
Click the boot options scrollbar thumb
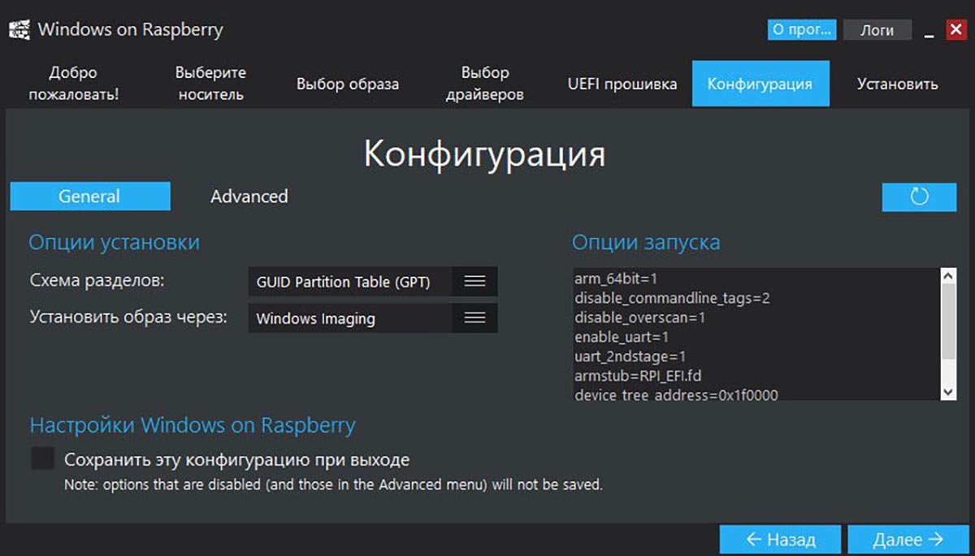coord(948,321)
